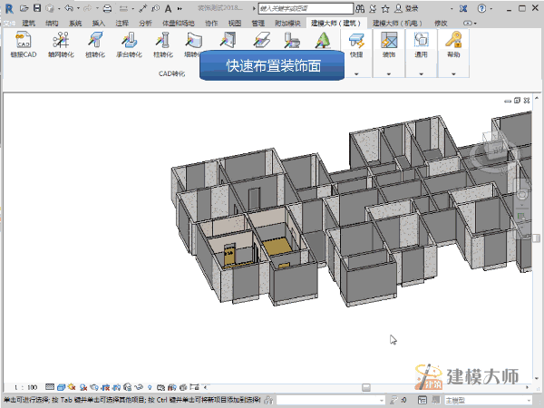Click the green tree conversion icon
The image size is (544, 408).
coord(323,40)
